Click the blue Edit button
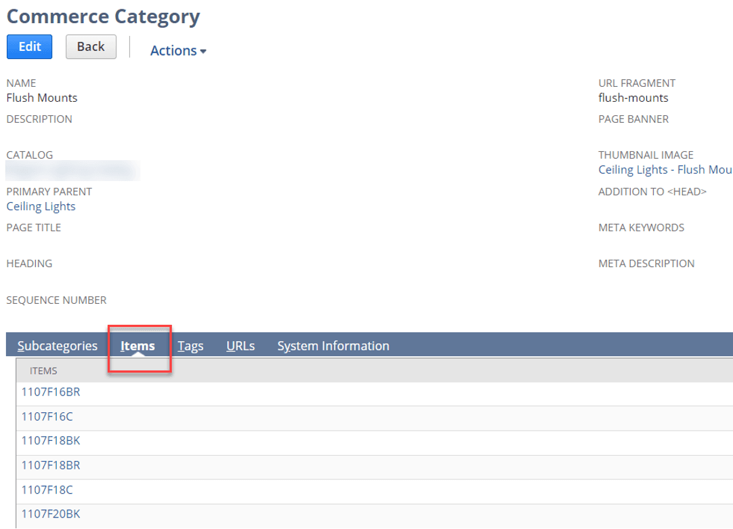 point(29,47)
